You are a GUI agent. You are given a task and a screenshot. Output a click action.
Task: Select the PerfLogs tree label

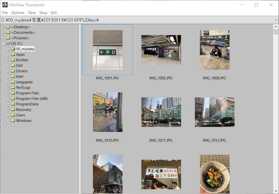pos(23,88)
